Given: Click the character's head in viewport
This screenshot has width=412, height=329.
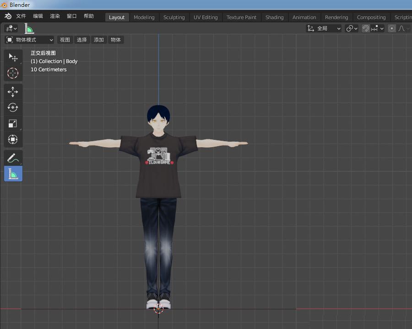Looking at the screenshot, I should [x=158, y=118].
